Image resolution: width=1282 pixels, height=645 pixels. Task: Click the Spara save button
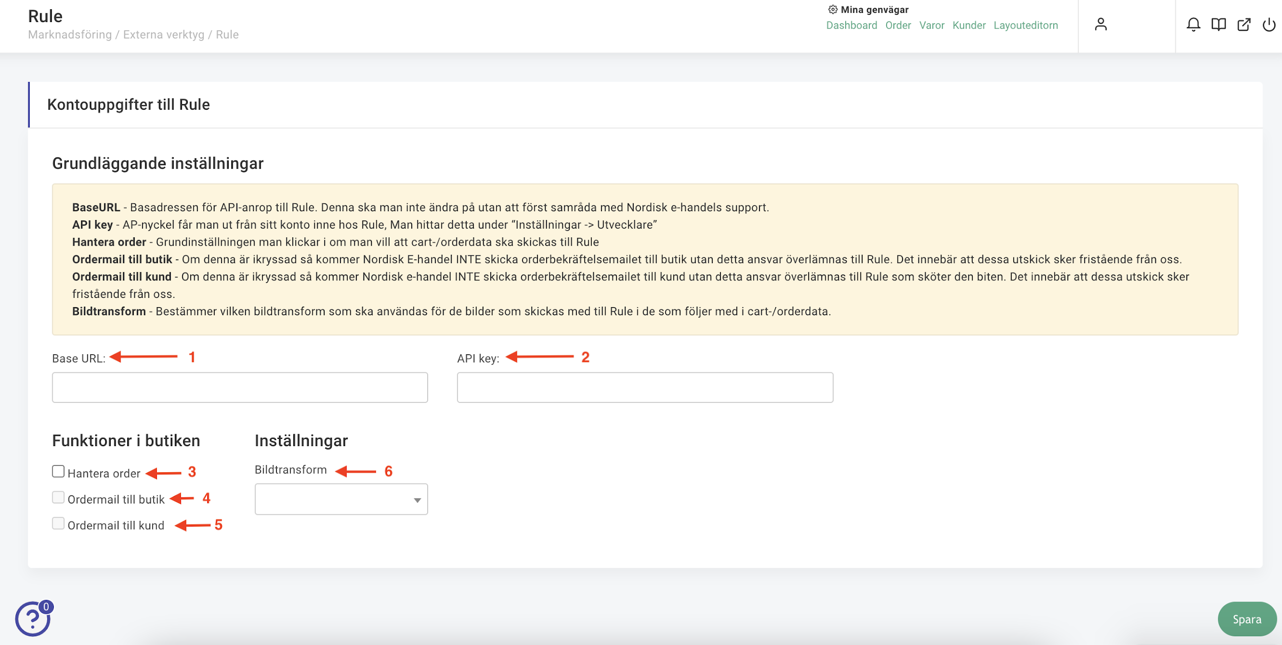point(1247,619)
